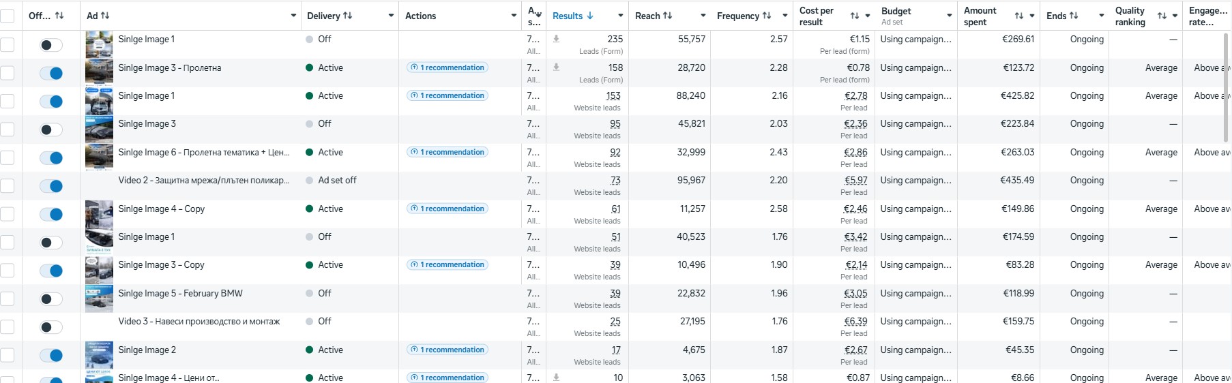Expand Budget column dropdown arrow
The height and width of the screenshot is (383, 1232).
(949, 16)
